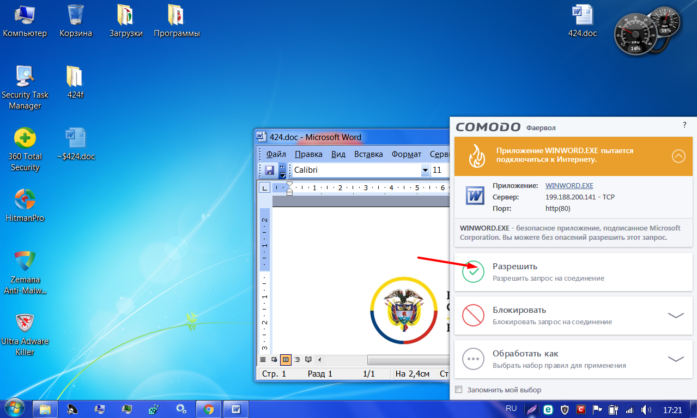Click the Action Center flag tray icon
Image resolution: width=697 pixels, height=418 pixels.
[x=597, y=409]
